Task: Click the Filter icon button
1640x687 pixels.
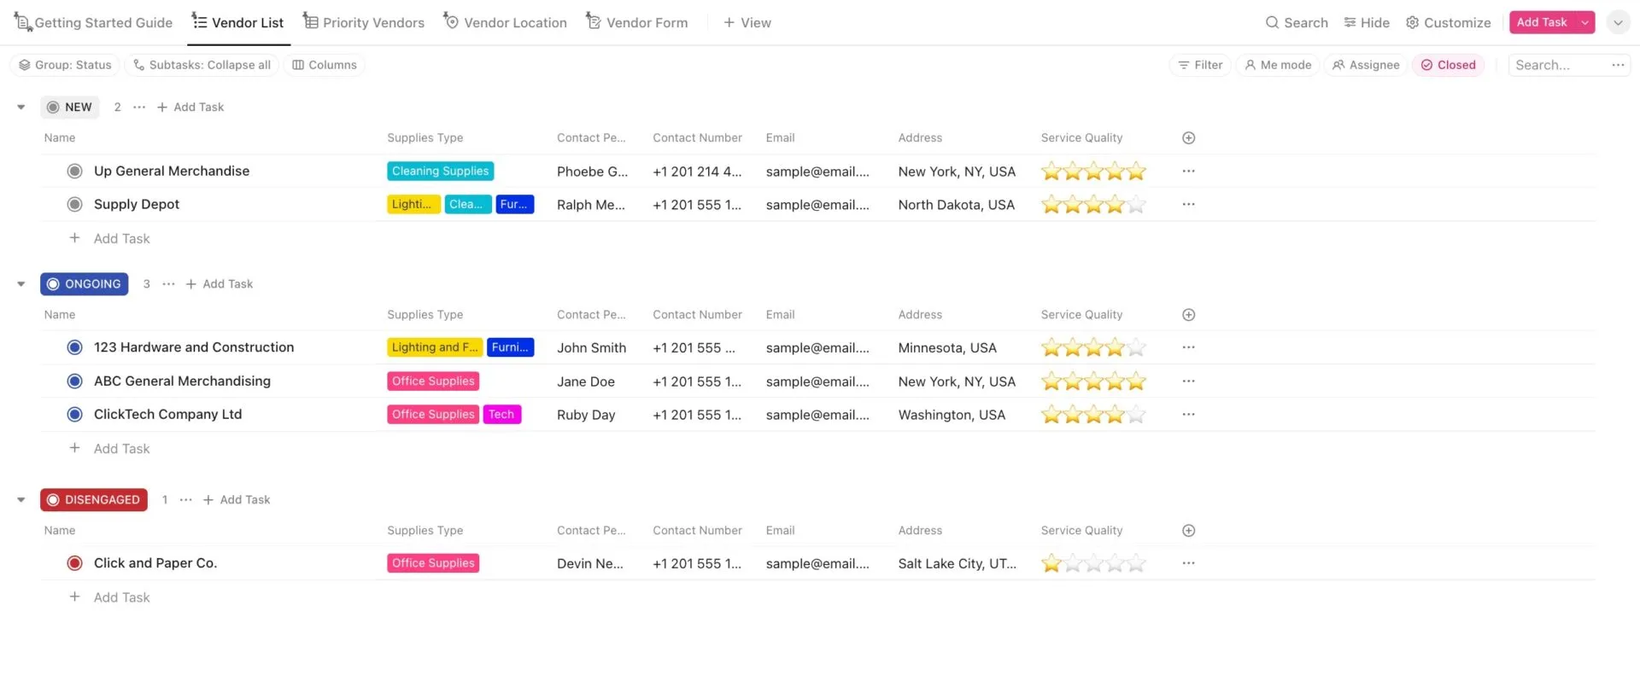Action: 1199,65
